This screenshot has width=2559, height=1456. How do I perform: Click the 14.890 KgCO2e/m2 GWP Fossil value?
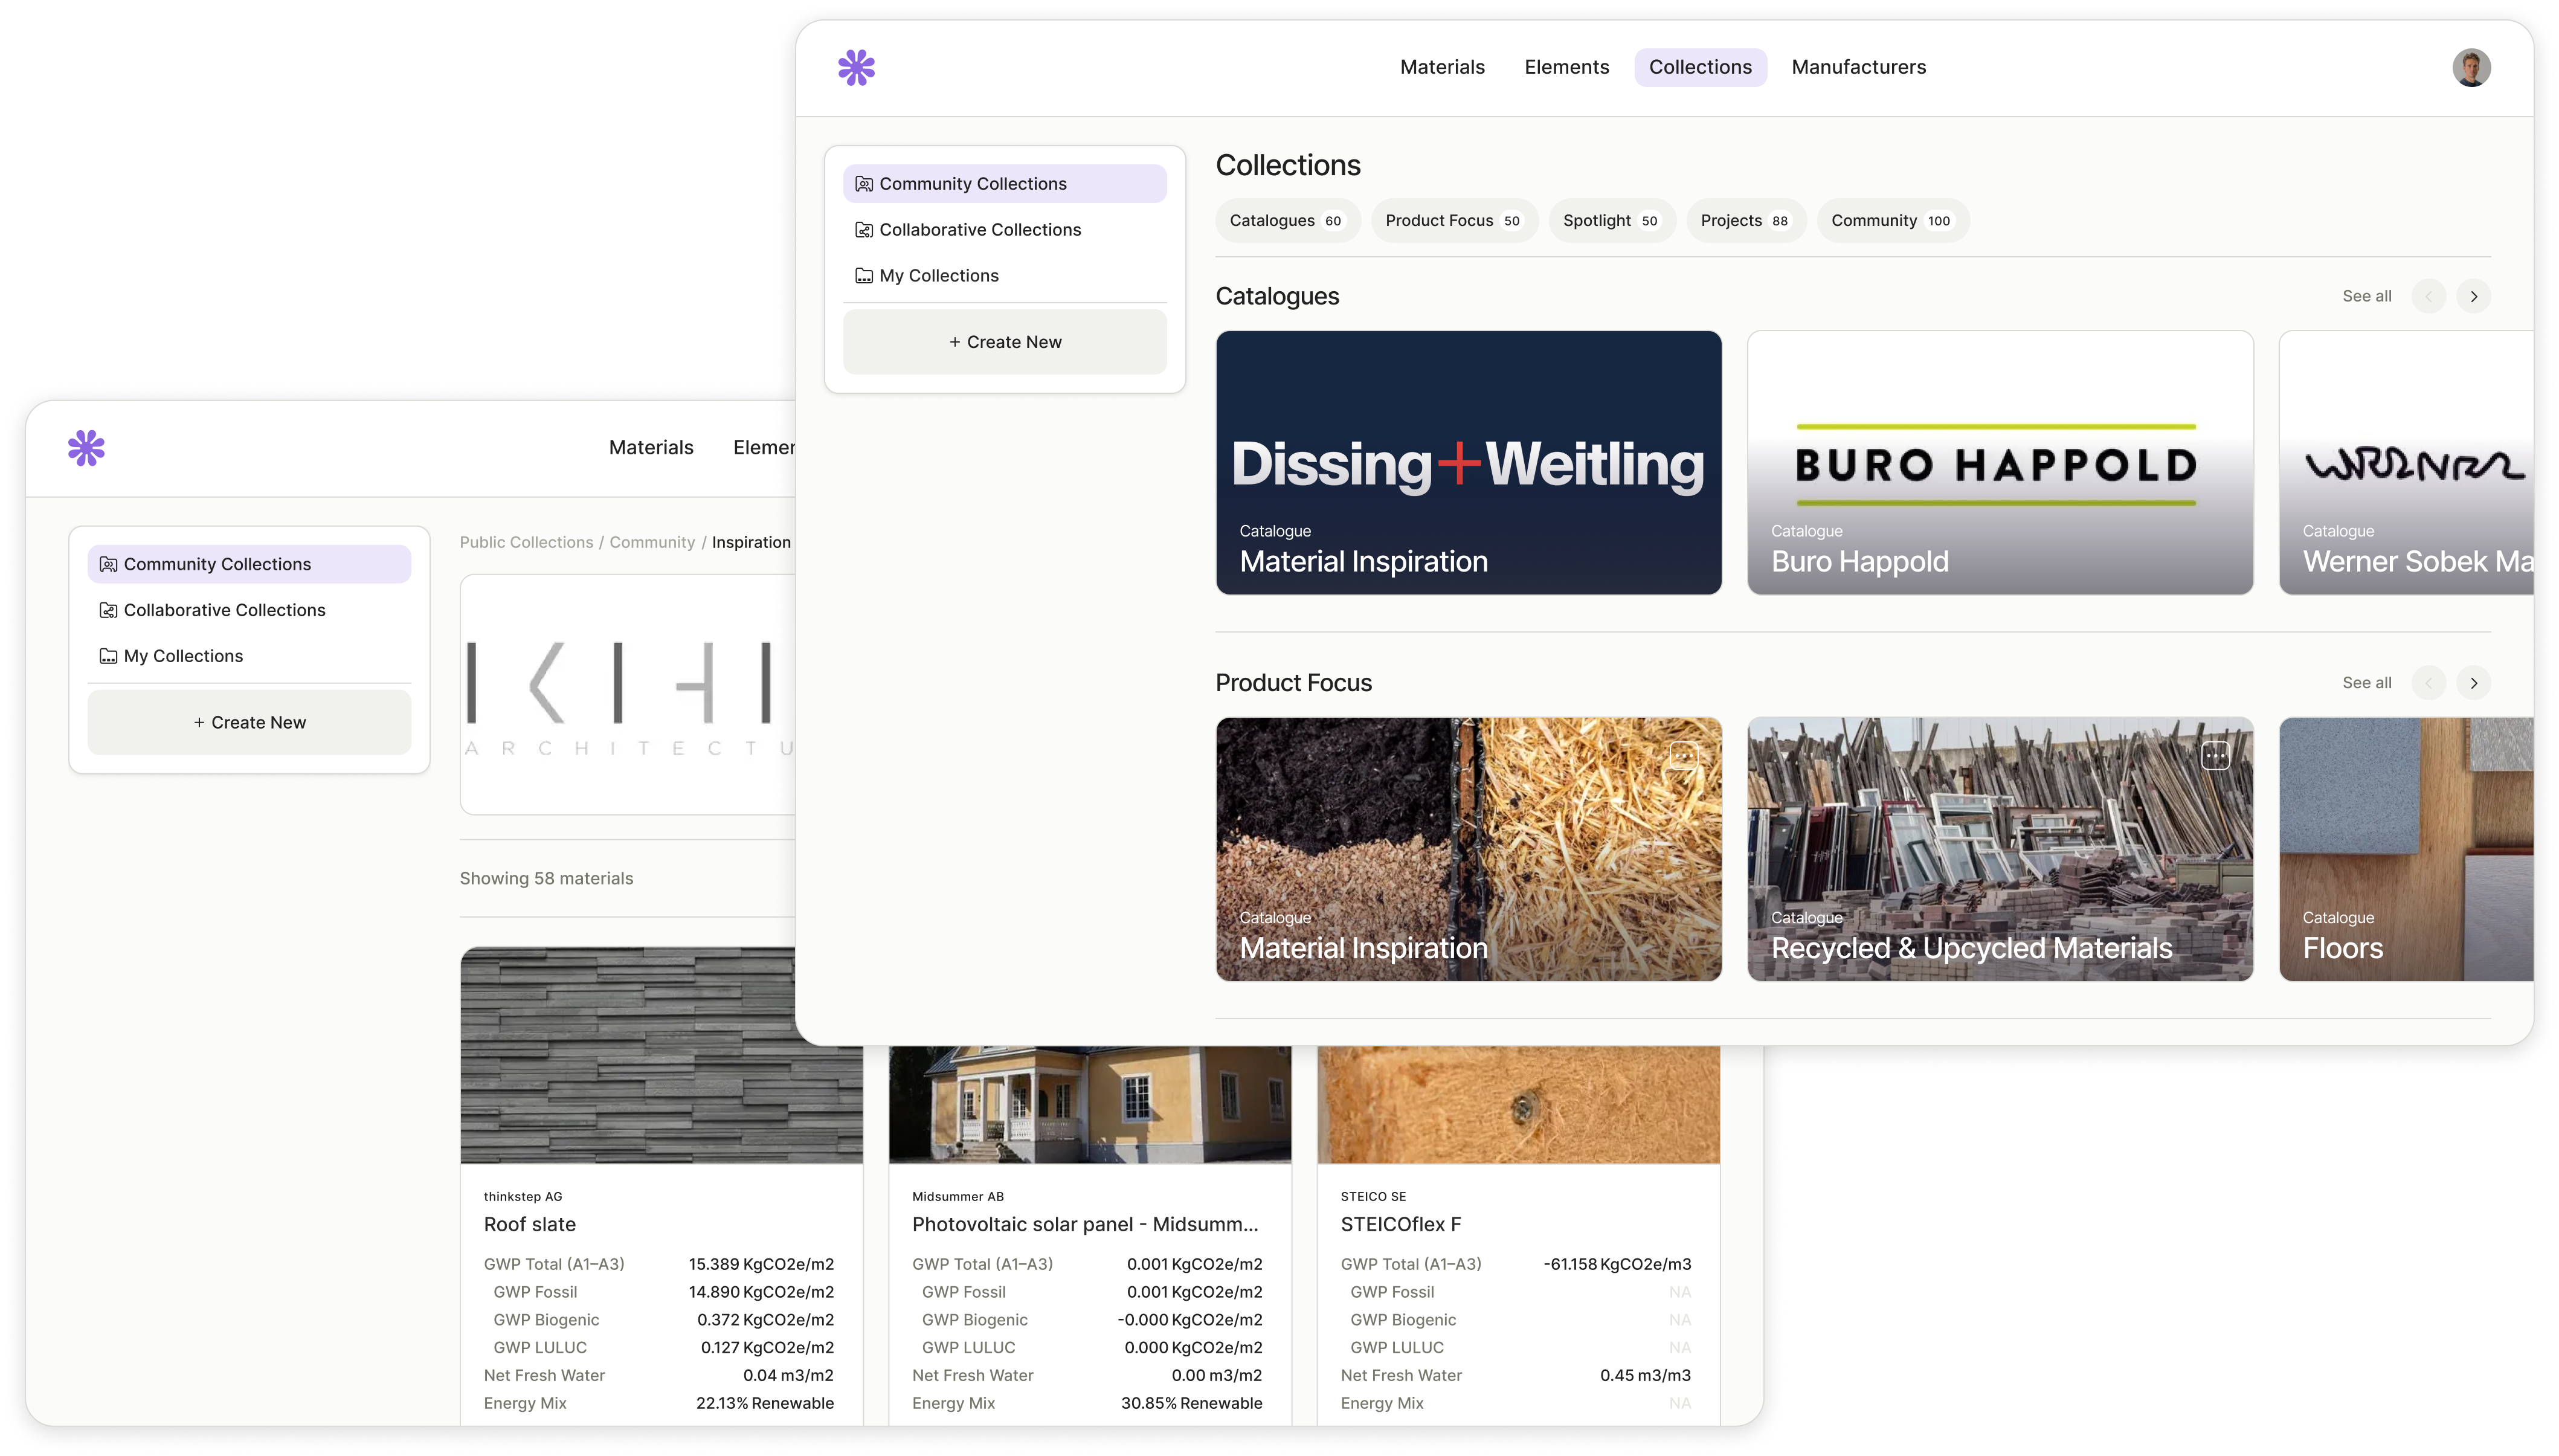click(x=761, y=1293)
